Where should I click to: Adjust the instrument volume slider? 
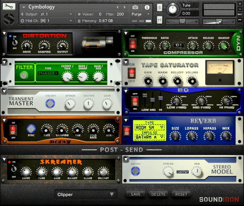pyautogui.click(x=219, y=22)
